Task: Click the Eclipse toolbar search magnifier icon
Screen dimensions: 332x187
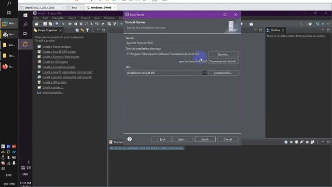Action: coord(301,24)
